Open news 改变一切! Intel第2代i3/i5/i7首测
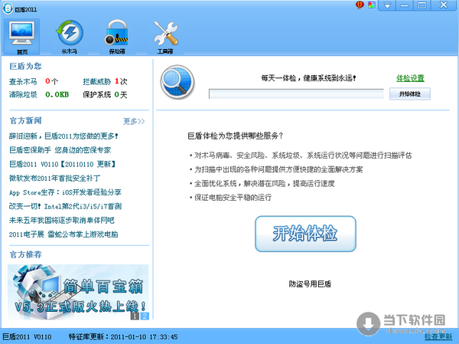The height and width of the screenshot is (344, 459). 65,206
